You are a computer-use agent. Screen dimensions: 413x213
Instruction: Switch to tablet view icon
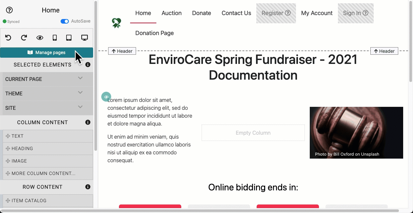[x=69, y=38]
